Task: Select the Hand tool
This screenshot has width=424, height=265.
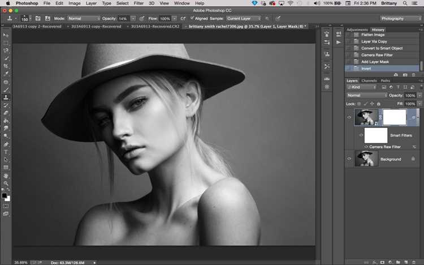Action: pyautogui.click(x=6, y=176)
